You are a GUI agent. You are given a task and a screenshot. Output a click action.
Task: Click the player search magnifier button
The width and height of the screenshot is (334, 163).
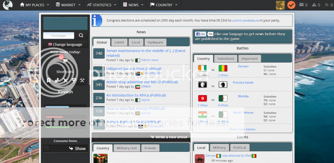(81, 36)
